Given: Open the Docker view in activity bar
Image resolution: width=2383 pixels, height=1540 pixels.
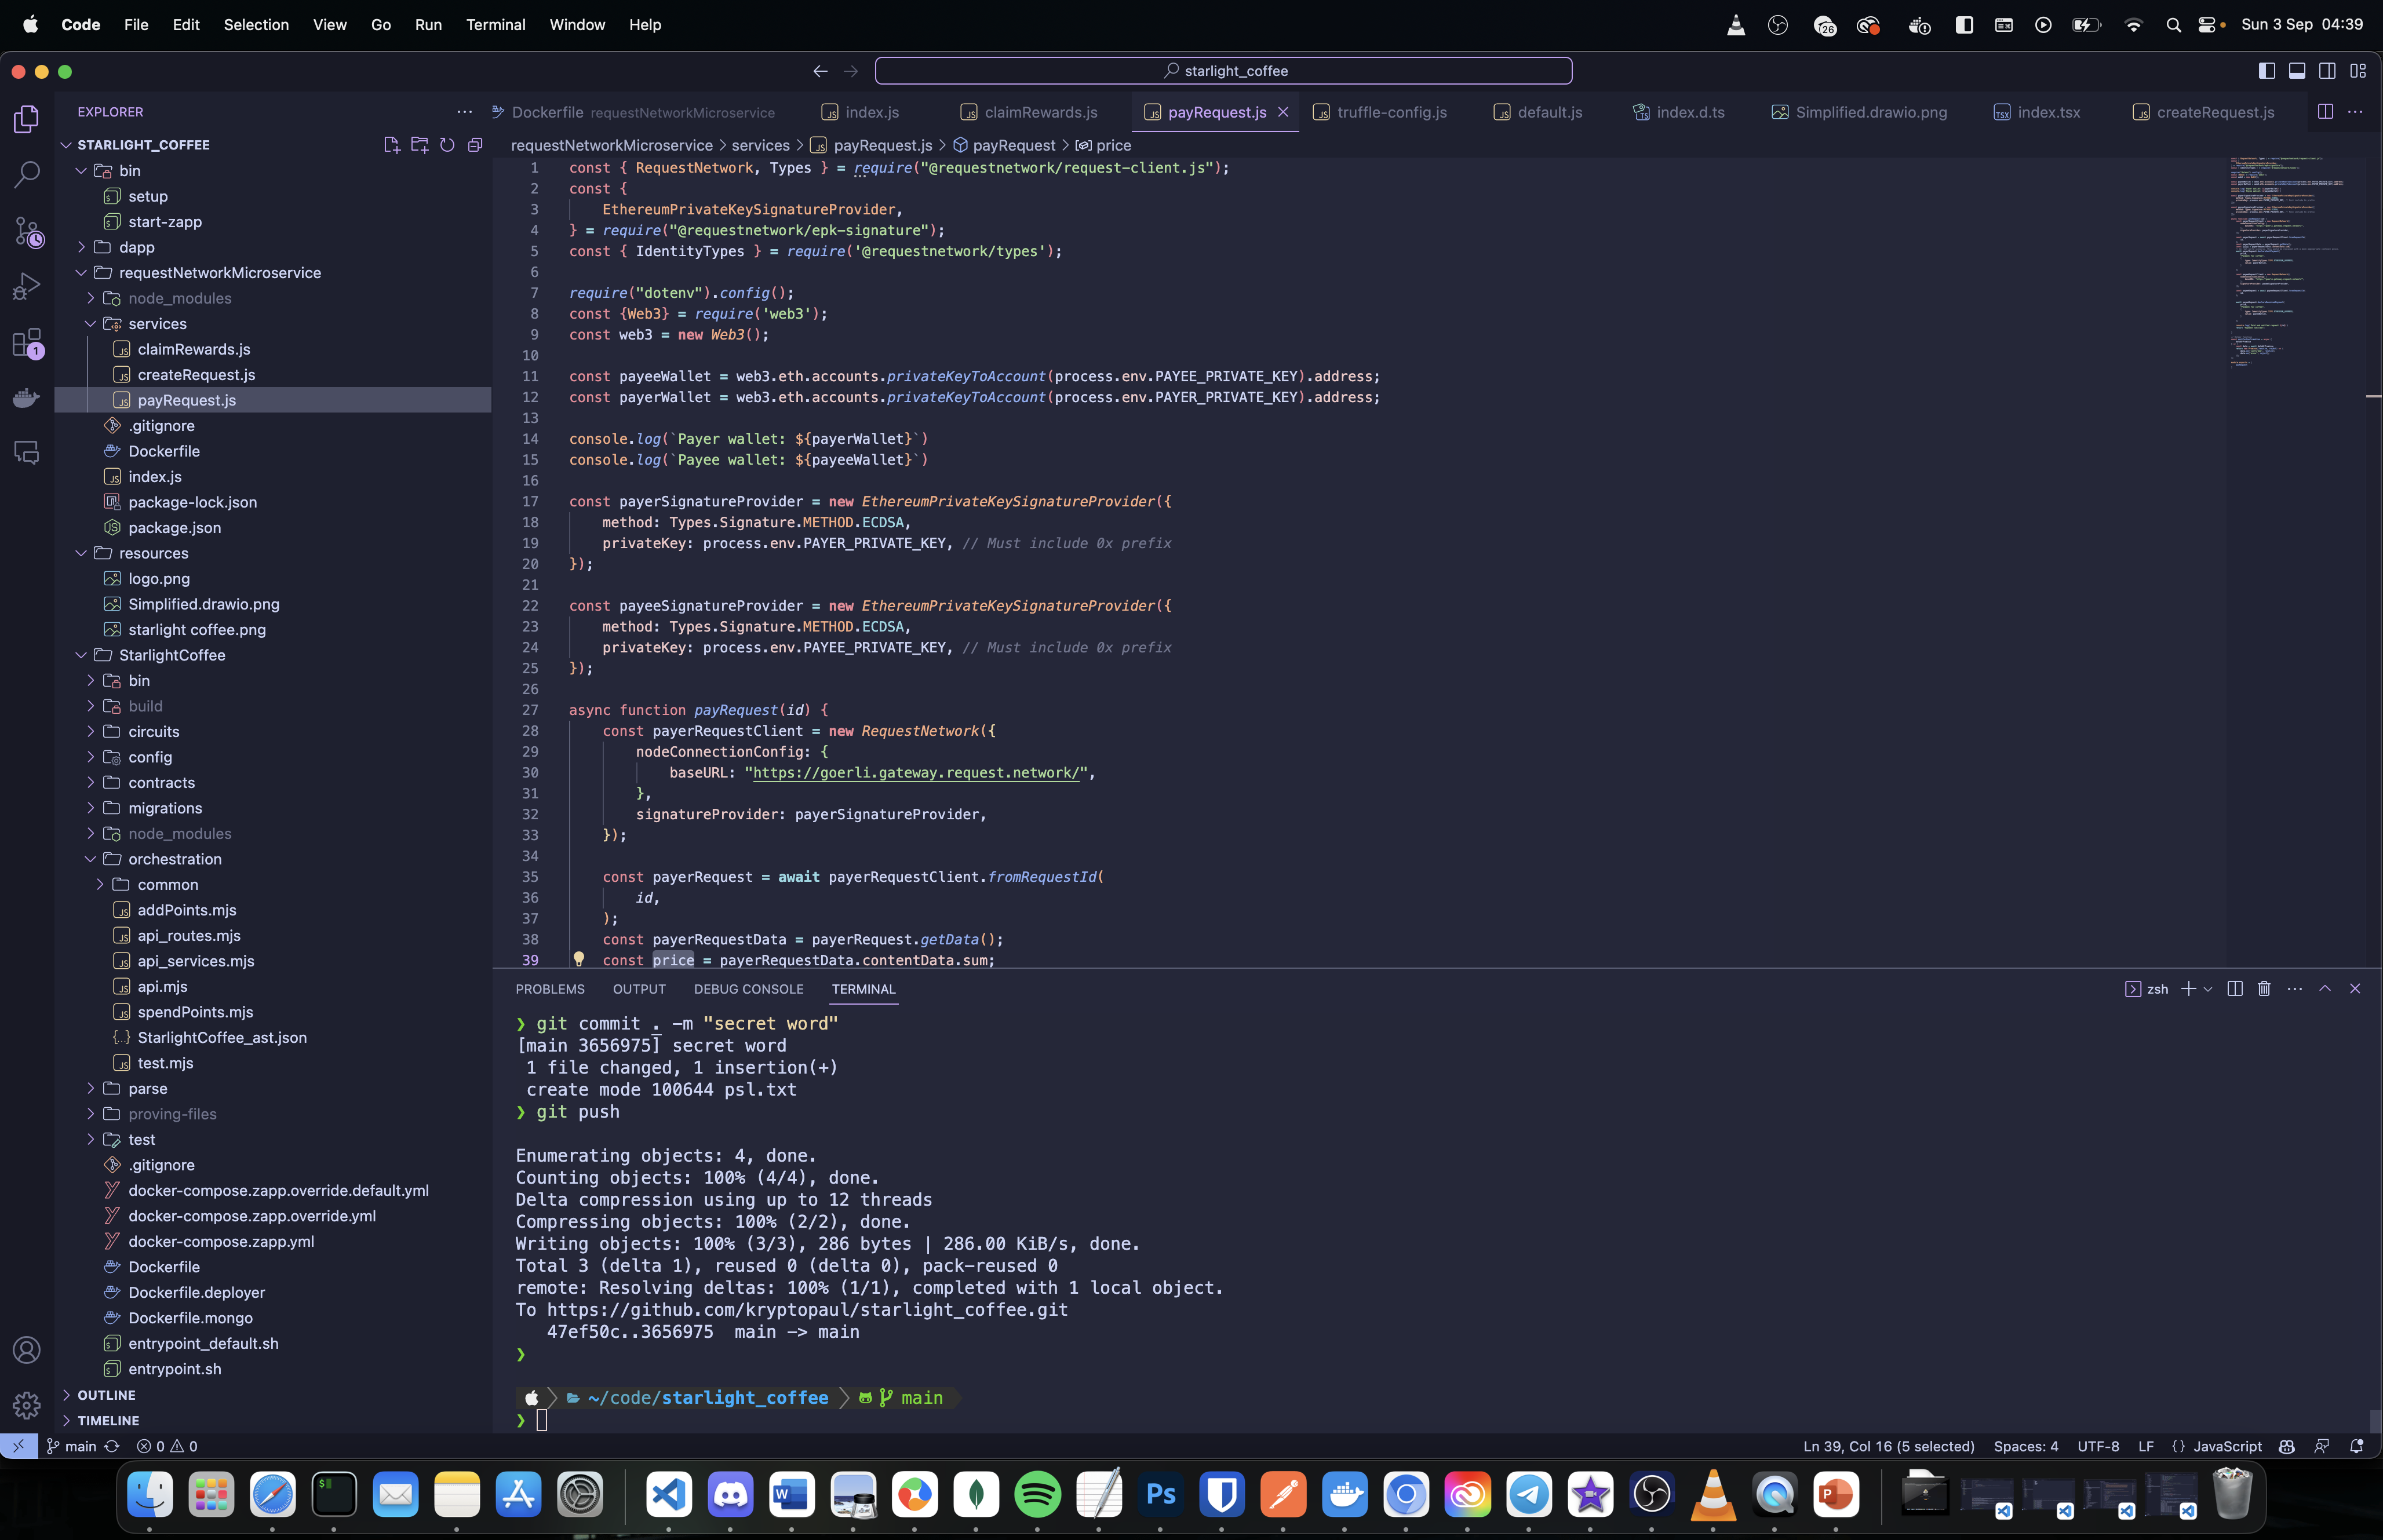Looking at the screenshot, I should tap(27, 398).
